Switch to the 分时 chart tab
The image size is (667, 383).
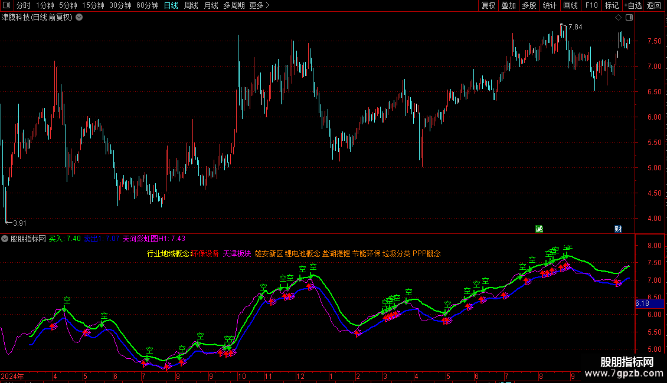coord(24,5)
